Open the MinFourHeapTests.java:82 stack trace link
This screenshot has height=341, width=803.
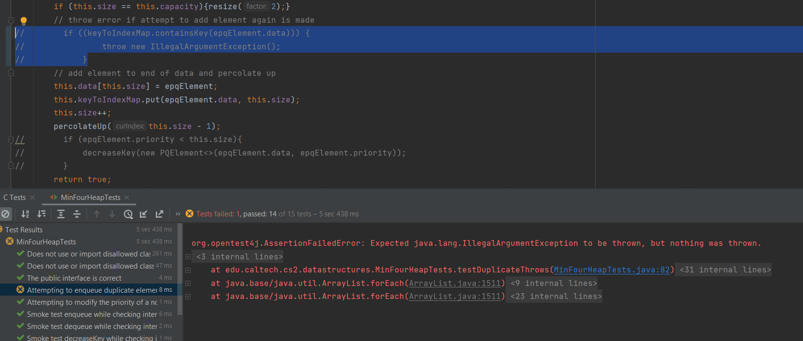pos(612,270)
